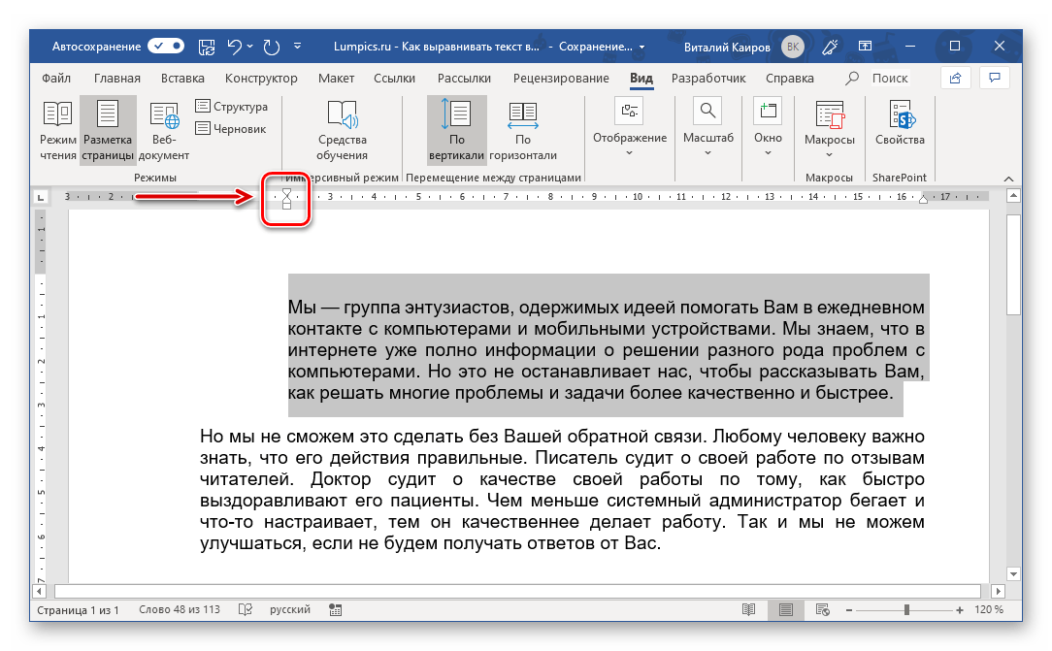Switch to Web Document layout
The height and width of the screenshot is (651, 1052).
coord(164,131)
